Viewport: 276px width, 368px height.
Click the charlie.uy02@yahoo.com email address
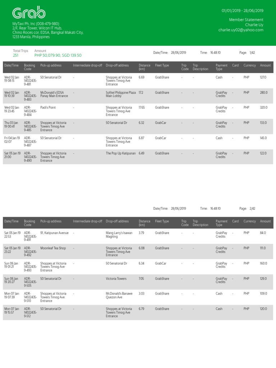click(x=240, y=30)
